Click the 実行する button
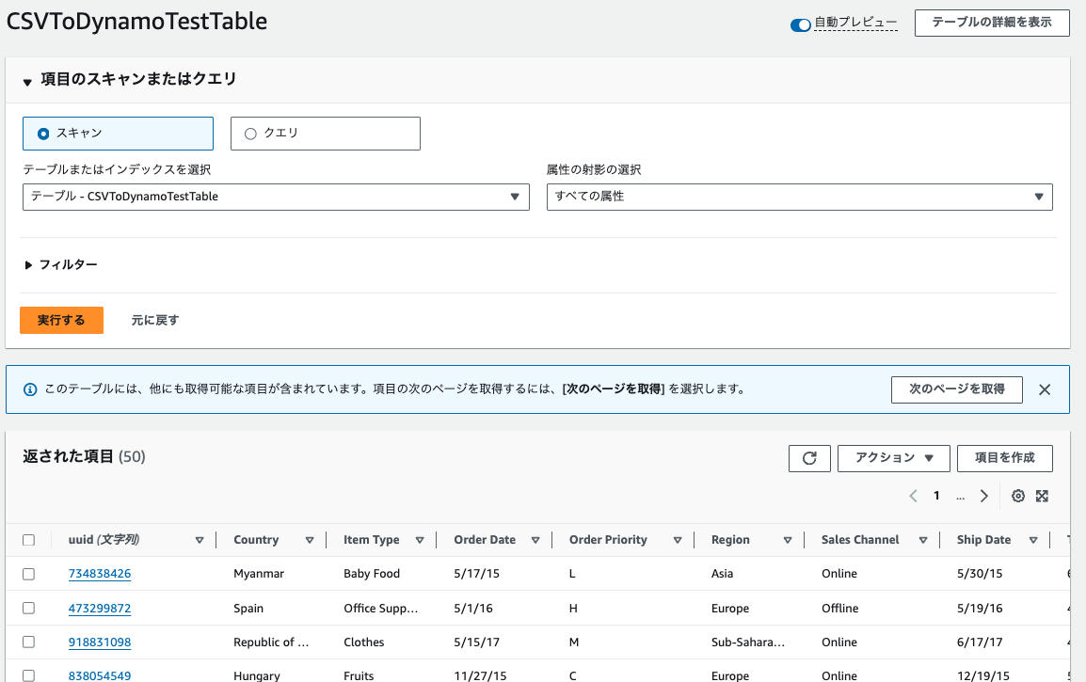 [61, 320]
